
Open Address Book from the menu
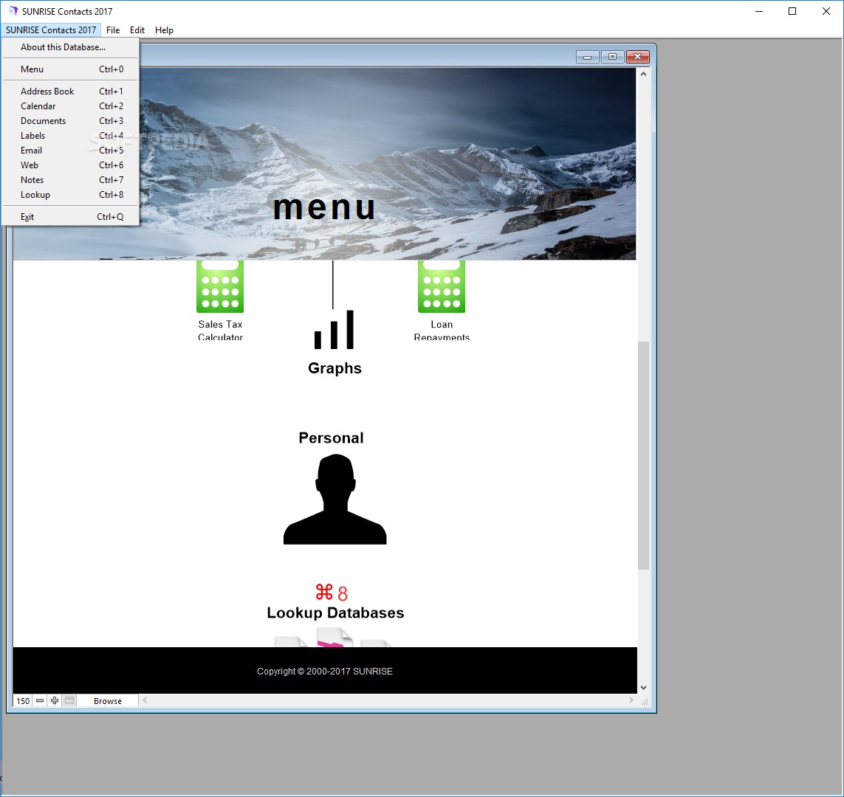coord(70,92)
